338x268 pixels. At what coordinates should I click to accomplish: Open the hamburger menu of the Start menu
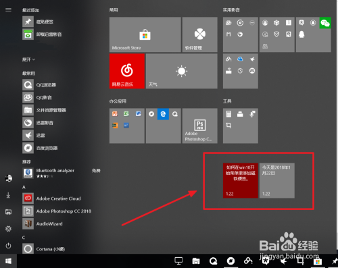(8, 10)
